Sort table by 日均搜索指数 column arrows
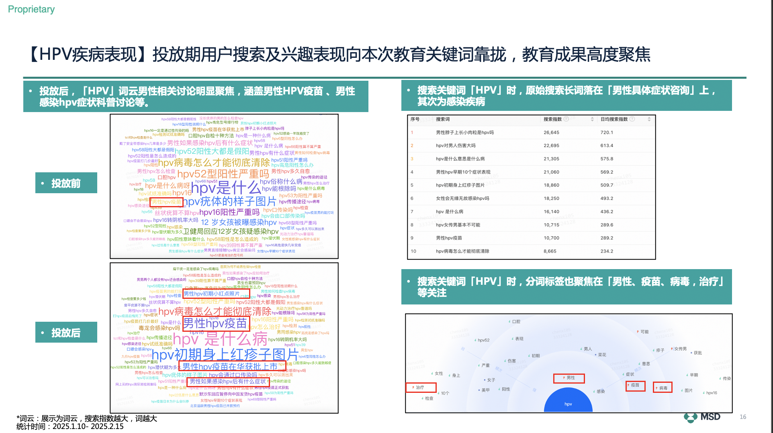The width and height of the screenshot is (773, 433). [x=649, y=119]
